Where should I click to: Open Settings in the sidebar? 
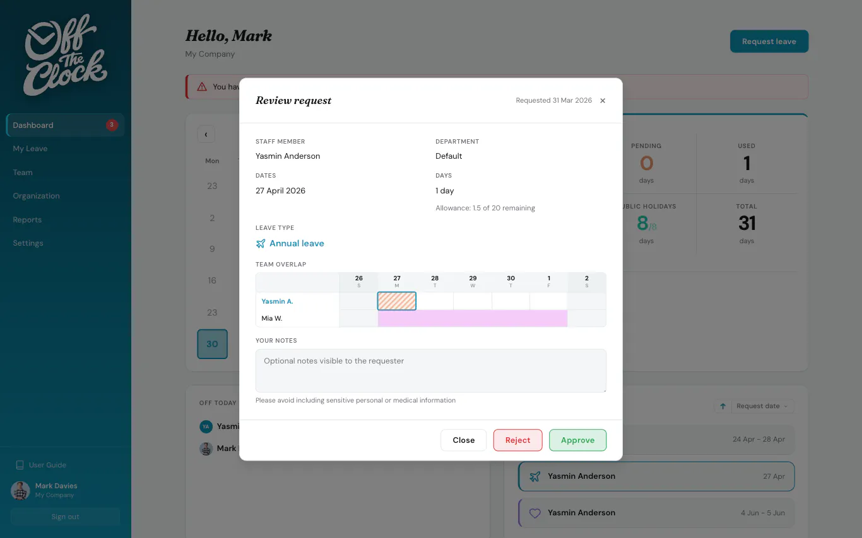[x=65, y=243]
